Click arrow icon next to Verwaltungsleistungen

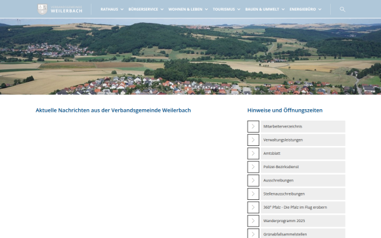pos(253,140)
